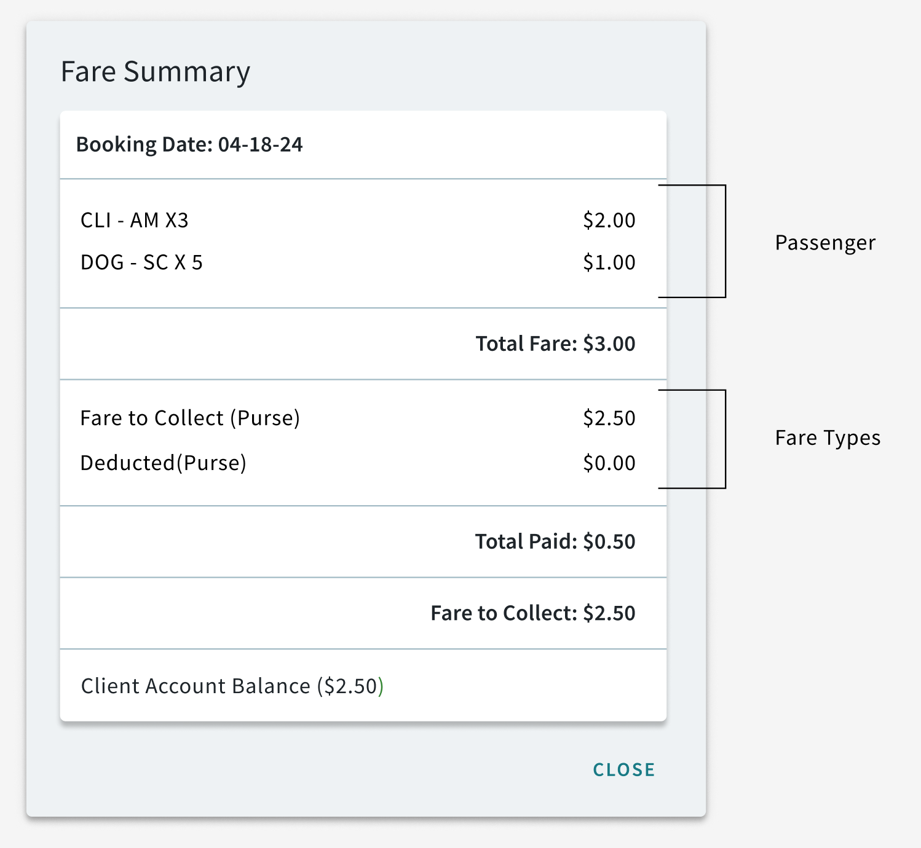
Task: Click the CLOSE button
Action: click(x=623, y=769)
